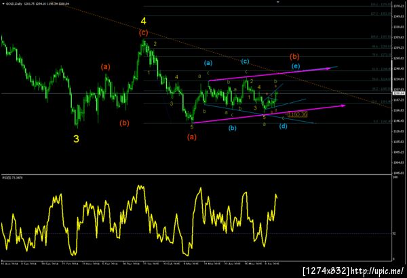Click the blue (d) wave label
This screenshot has width=407, height=278.
283,126
